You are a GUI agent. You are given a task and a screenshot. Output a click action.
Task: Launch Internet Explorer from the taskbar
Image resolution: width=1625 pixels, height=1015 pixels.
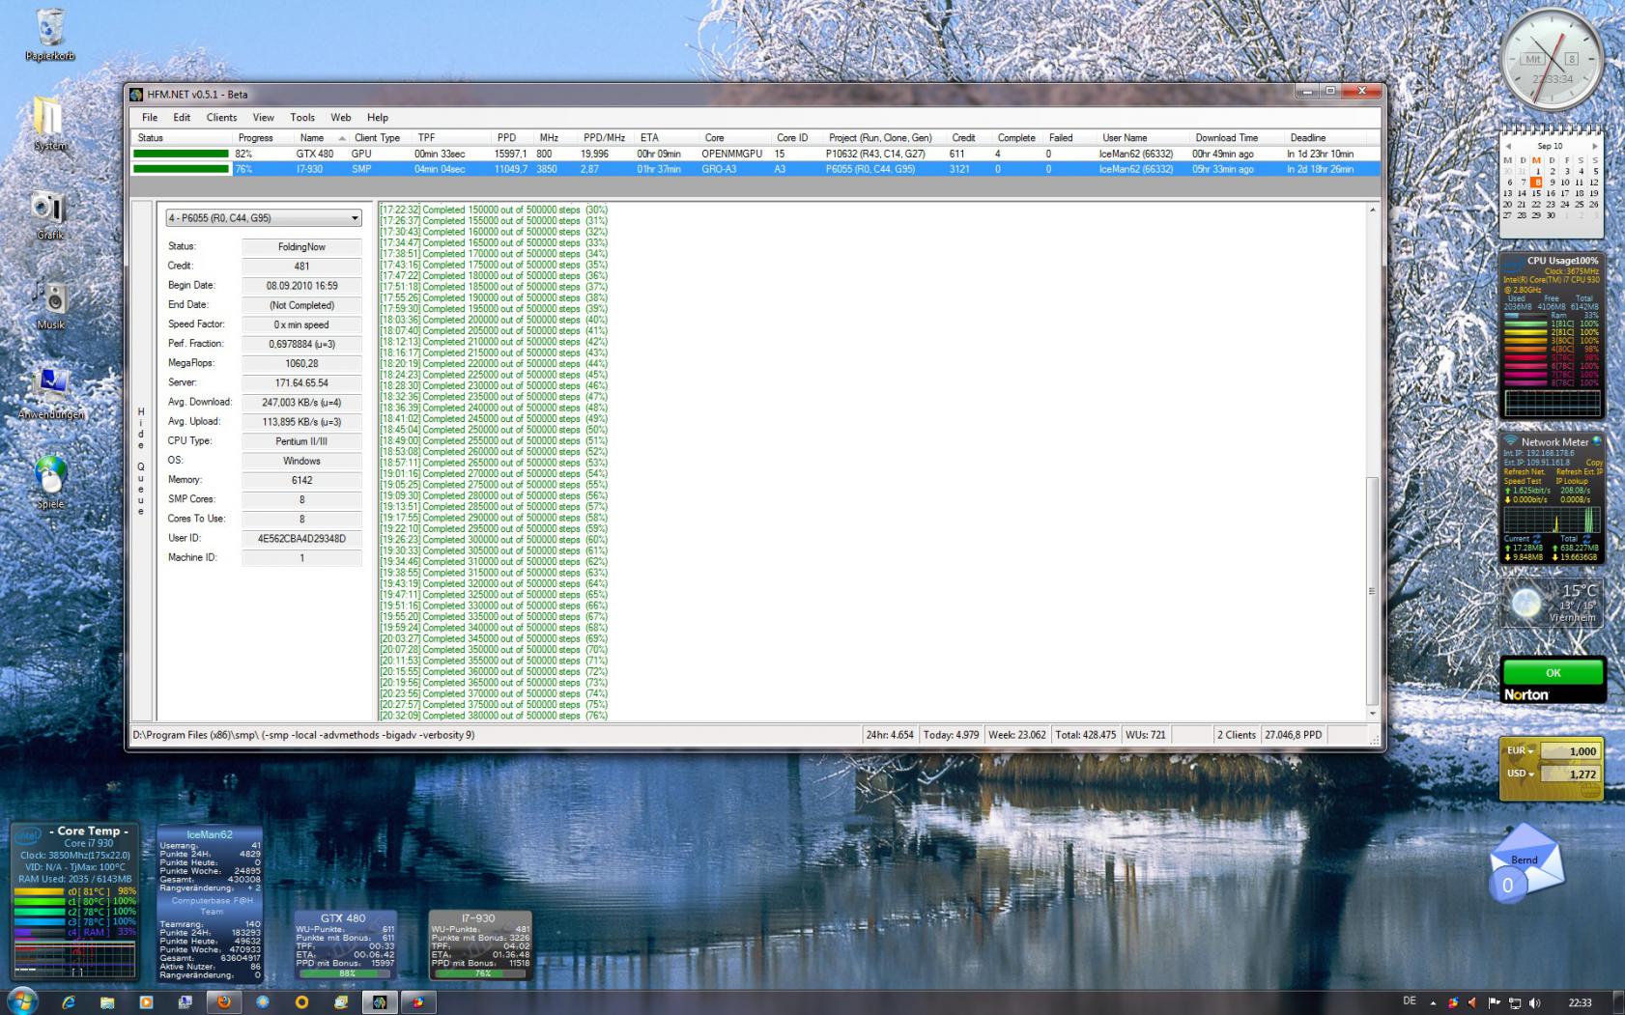pyautogui.click(x=69, y=1002)
